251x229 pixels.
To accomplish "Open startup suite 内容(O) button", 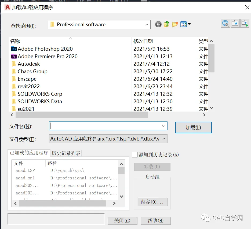I will pyautogui.click(x=152, y=202).
